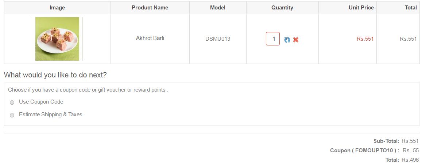
Task: Click the Model column header
Action: tap(218, 8)
